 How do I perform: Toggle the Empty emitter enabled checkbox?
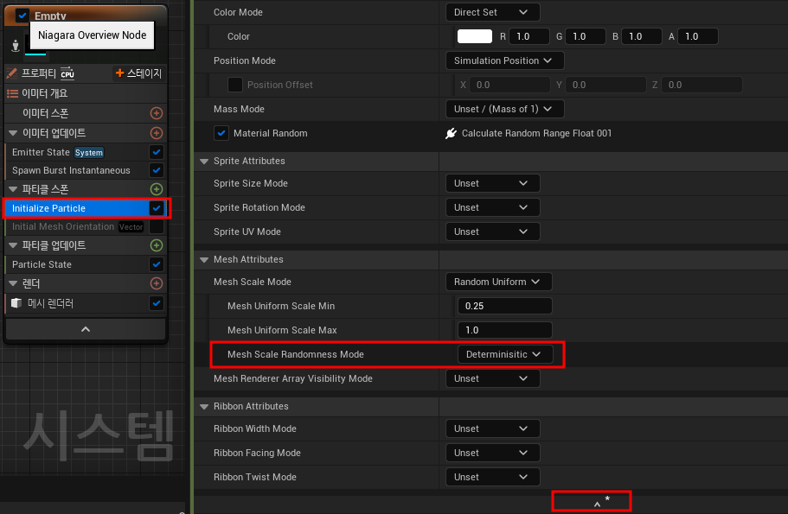[22, 16]
